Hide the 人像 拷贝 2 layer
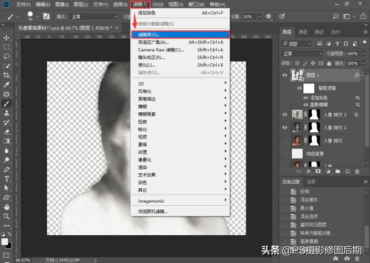The height and width of the screenshot is (263, 370). (285, 128)
